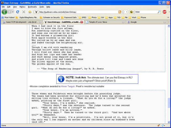171x128 pixels.
Task: Open Digital Blasphemy feed bookmark
Action: [x=27, y=17]
